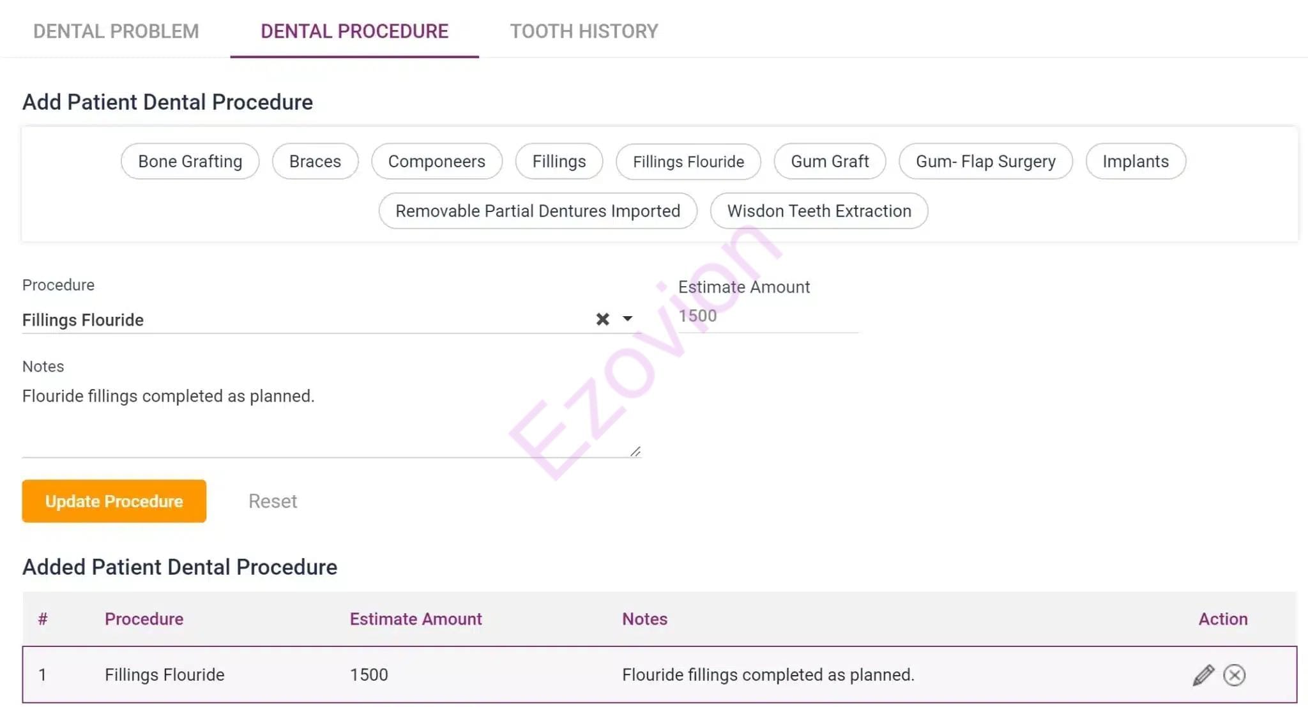Choose the Implants procedure chip
The width and height of the screenshot is (1308, 707).
pos(1136,162)
